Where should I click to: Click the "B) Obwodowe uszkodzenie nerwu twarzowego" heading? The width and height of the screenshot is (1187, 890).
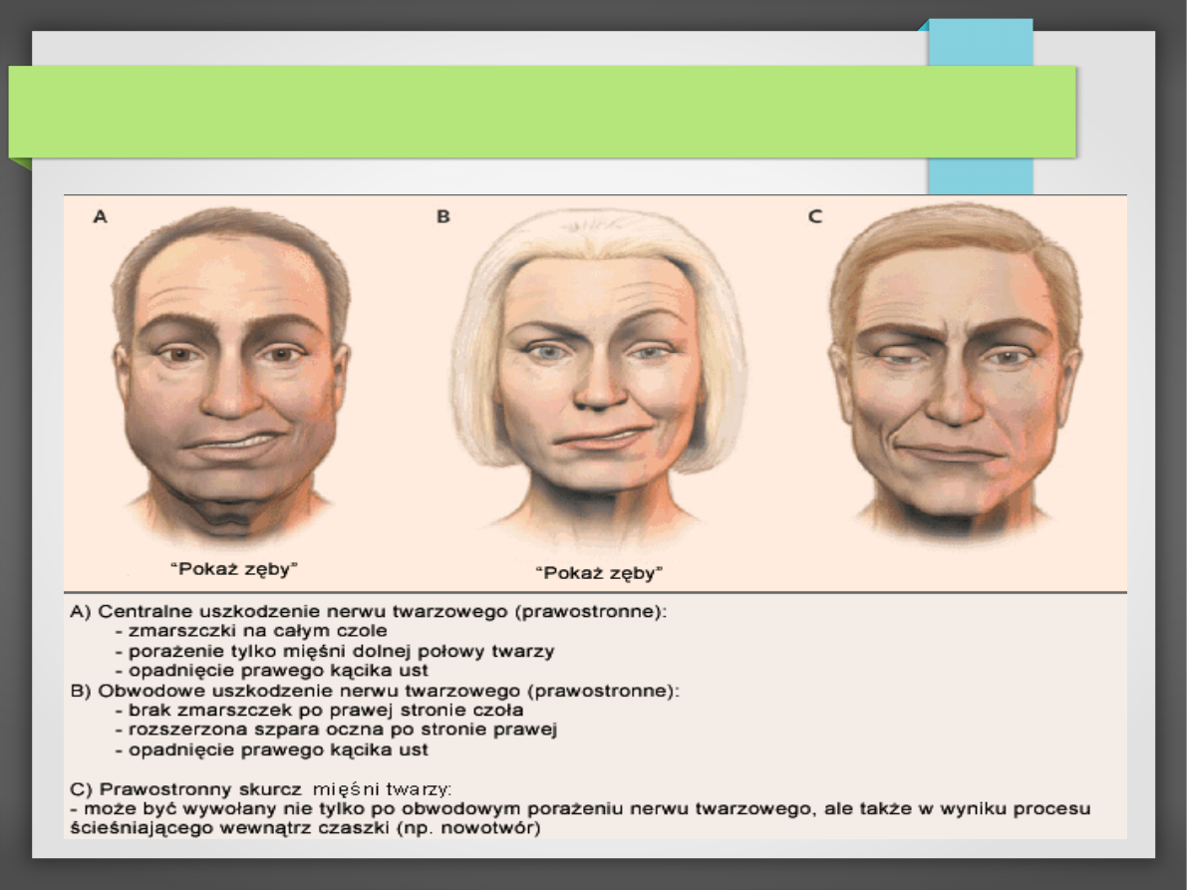(x=374, y=690)
